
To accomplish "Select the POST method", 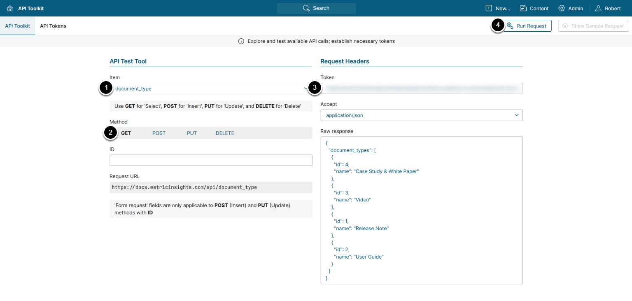I will click(x=159, y=133).
